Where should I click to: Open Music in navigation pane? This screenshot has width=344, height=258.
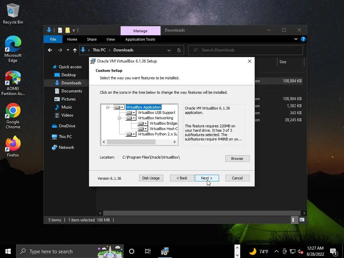point(63,107)
